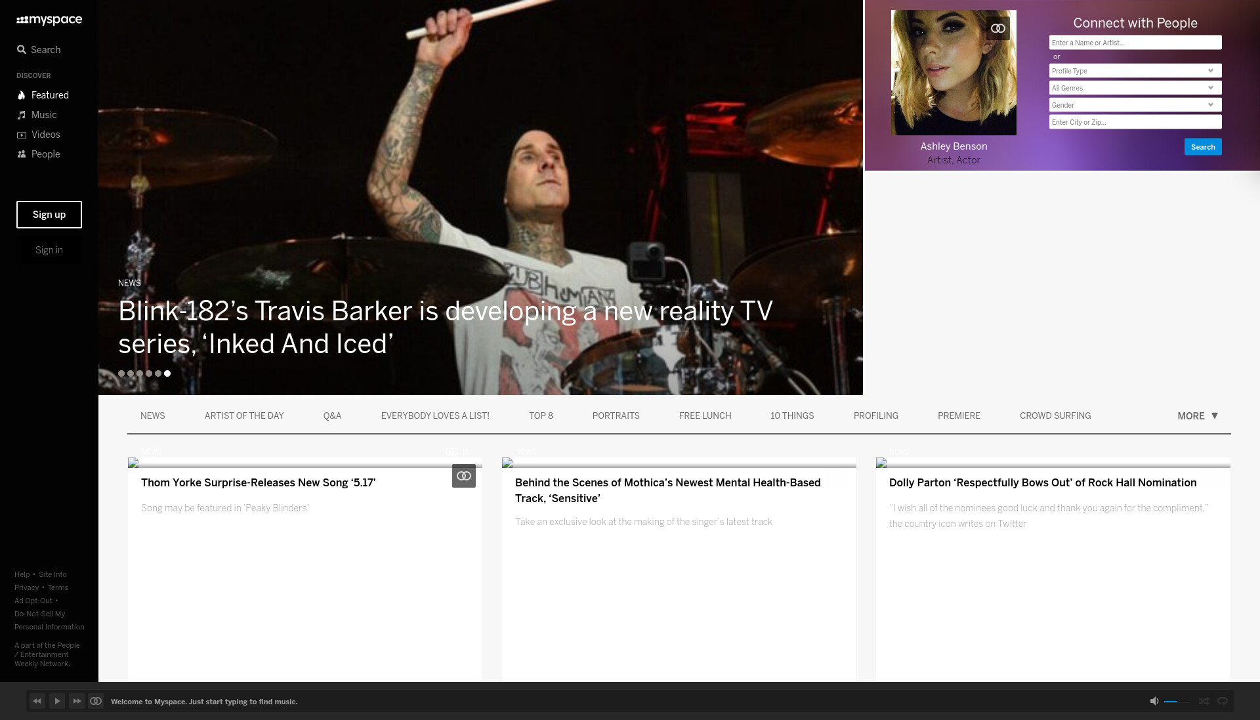1260x720 pixels.
Task: Open Do-Not-Sell My Personal Information link
Action: pos(49,620)
